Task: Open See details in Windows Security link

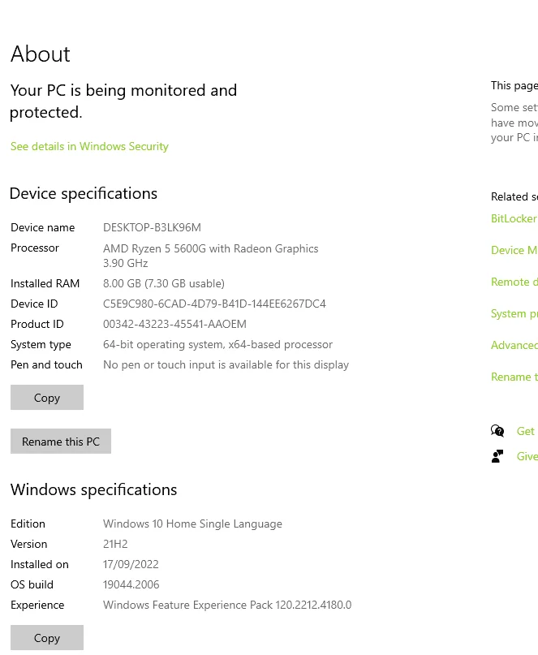Action: tap(89, 147)
